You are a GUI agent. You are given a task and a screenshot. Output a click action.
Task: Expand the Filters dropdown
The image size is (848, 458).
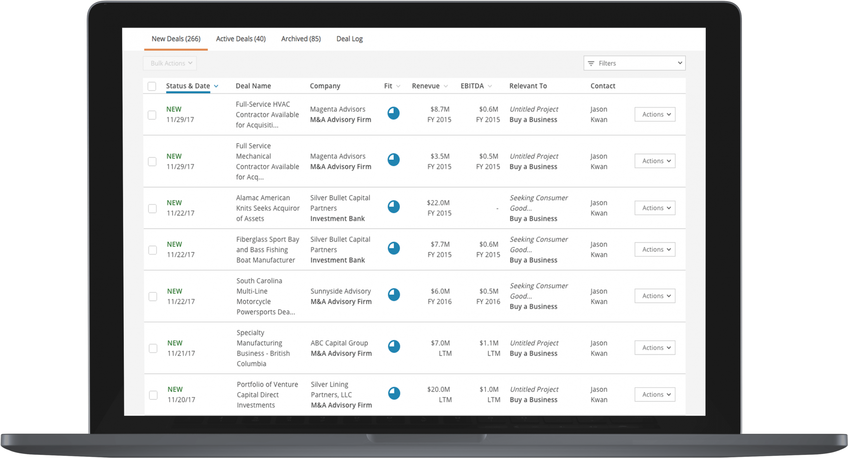tap(634, 63)
